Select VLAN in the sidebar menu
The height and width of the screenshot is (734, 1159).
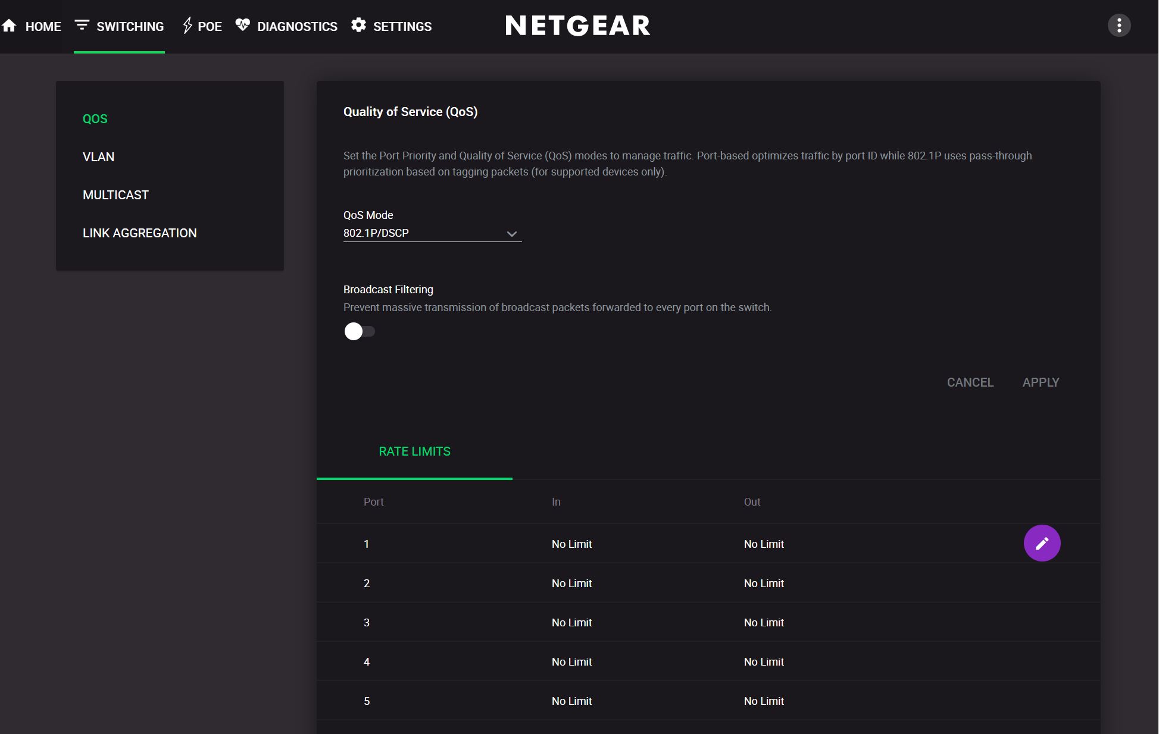point(99,156)
